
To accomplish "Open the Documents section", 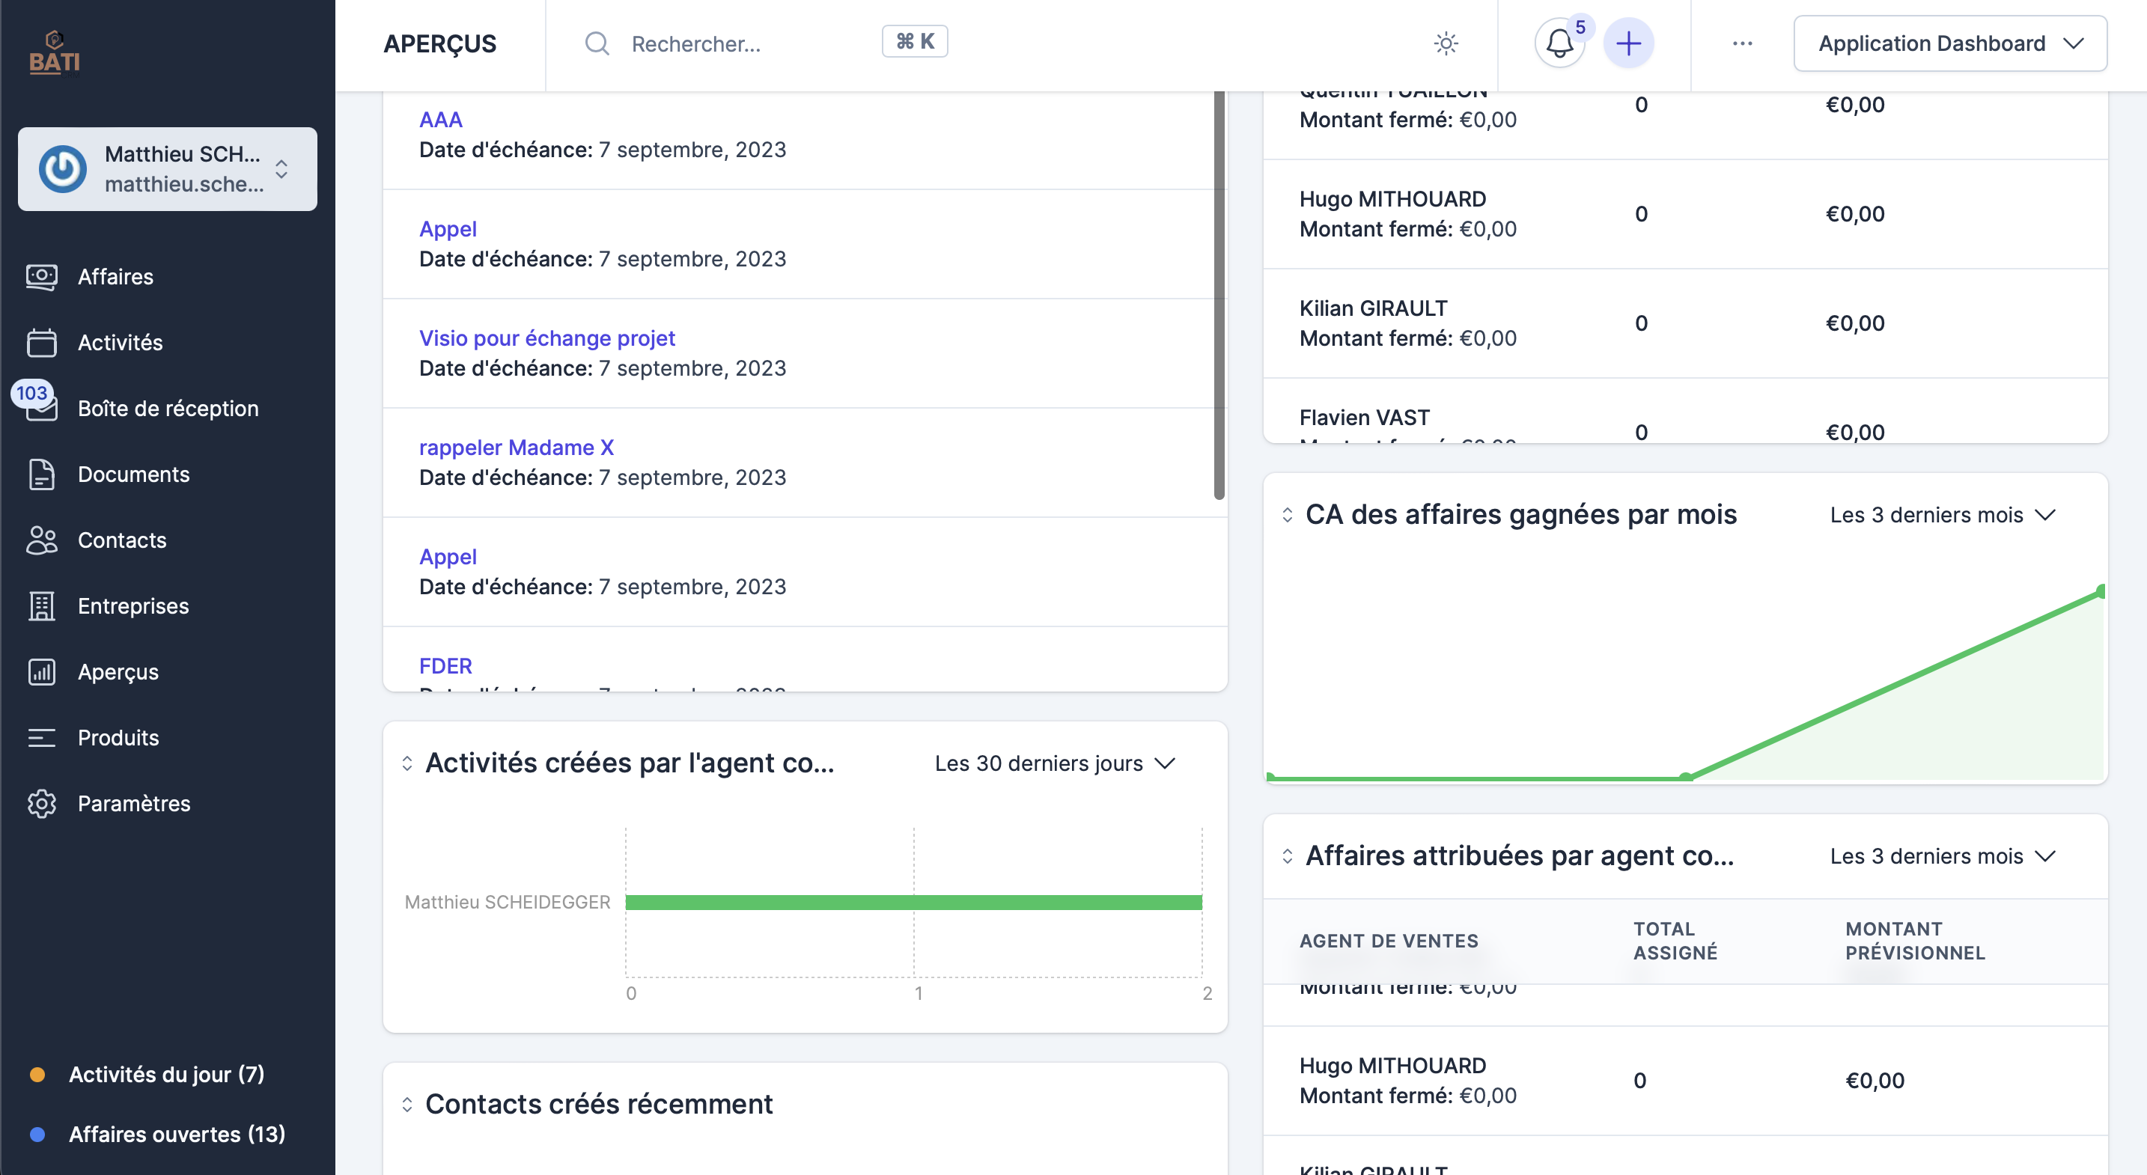I will click(133, 474).
